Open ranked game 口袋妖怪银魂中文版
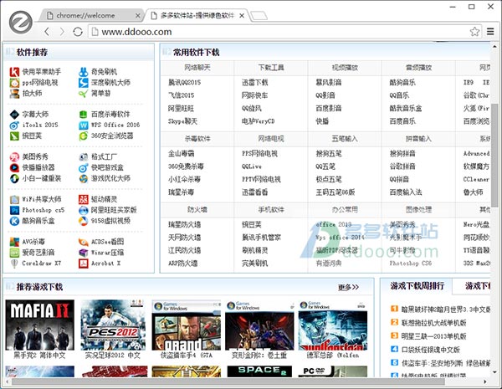 (431, 350)
